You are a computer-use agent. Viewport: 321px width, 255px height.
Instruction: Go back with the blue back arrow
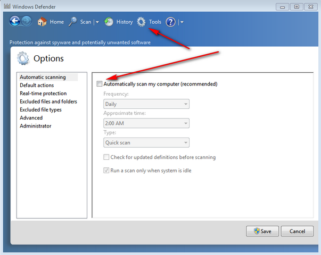coord(14,21)
